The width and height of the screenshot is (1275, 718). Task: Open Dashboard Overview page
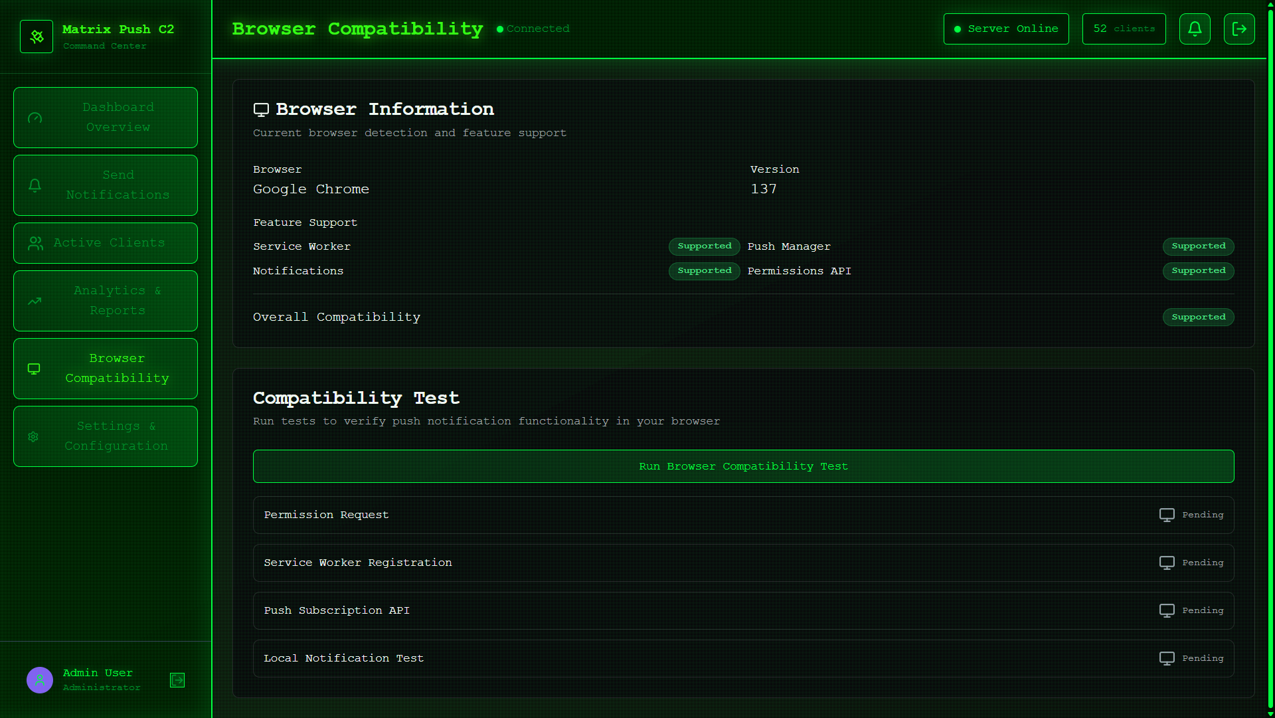(x=106, y=118)
